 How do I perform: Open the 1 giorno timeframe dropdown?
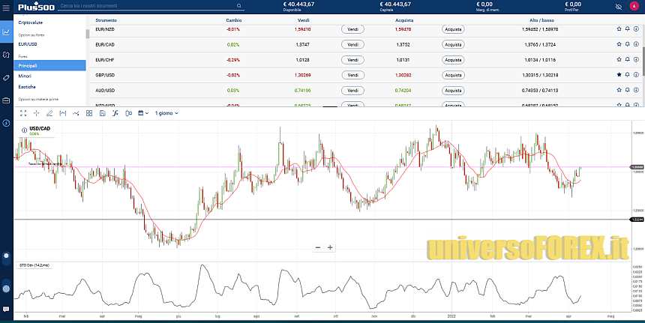(x=168, y=113)
